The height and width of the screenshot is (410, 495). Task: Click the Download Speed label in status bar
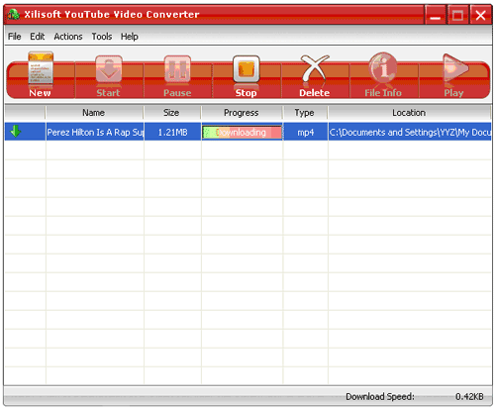coord(380,396)
